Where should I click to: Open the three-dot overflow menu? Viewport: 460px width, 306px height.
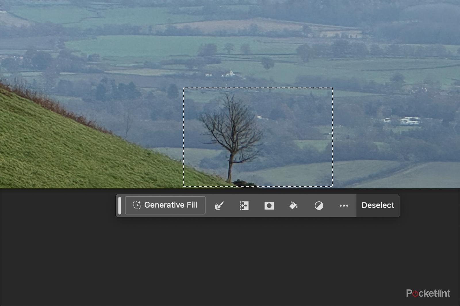pos(344,205)
